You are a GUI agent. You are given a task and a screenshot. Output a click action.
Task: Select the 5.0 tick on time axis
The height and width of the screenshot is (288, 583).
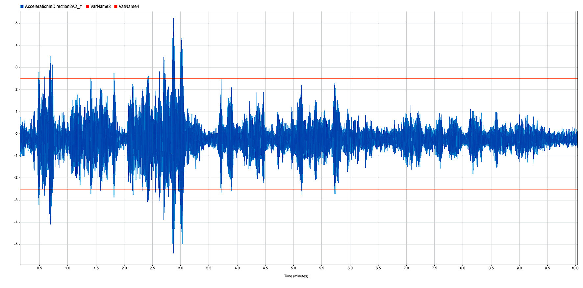point(293,268)
